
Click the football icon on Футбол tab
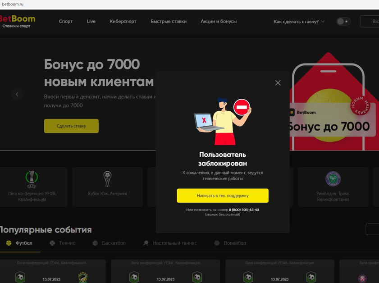click(9, 243)
